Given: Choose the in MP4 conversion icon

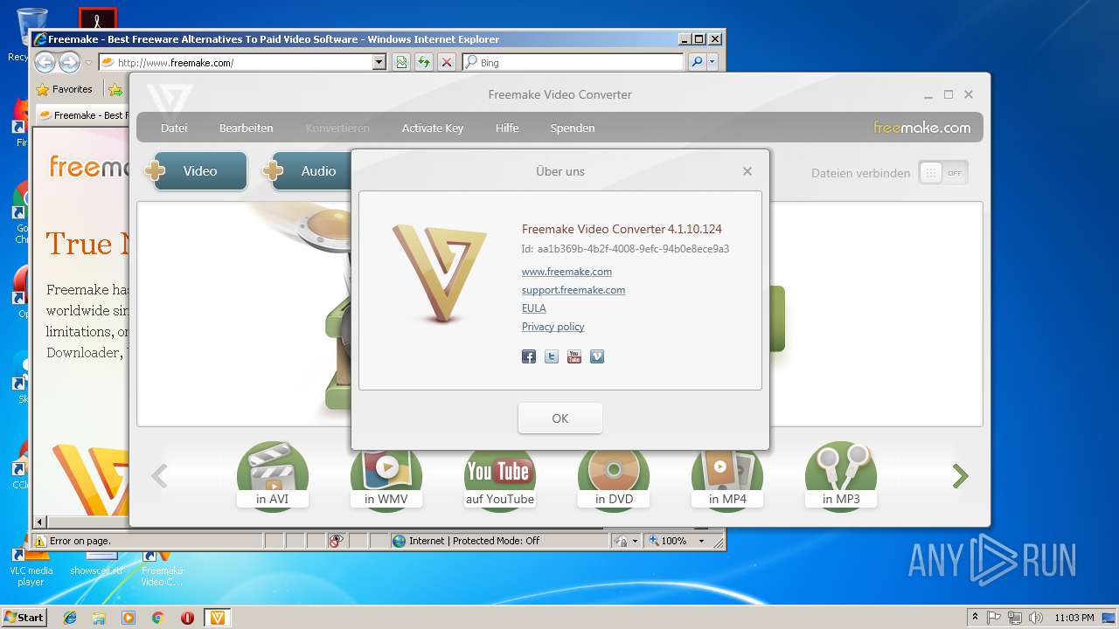Looking at the screenshot, I should pyautogui.click(x=727, y=476).
